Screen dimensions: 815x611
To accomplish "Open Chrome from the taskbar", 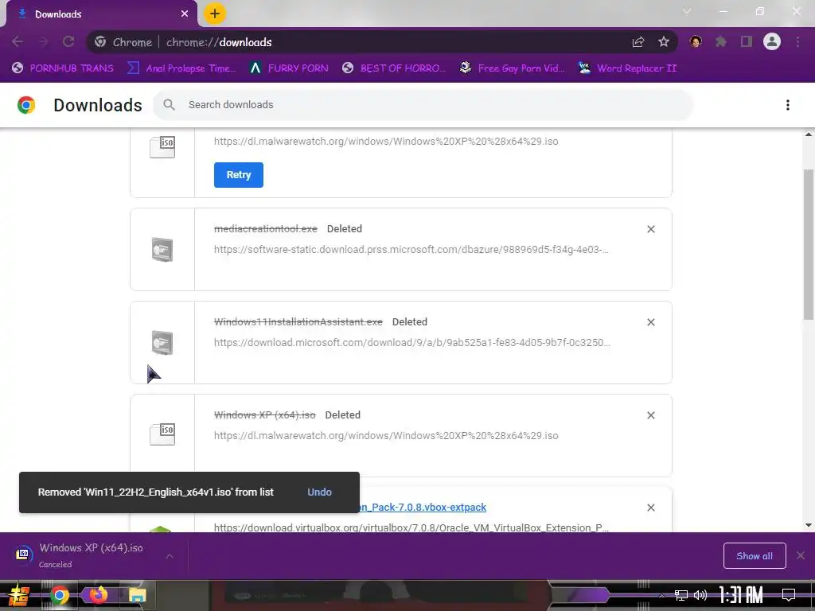I will tap(59, 595).
